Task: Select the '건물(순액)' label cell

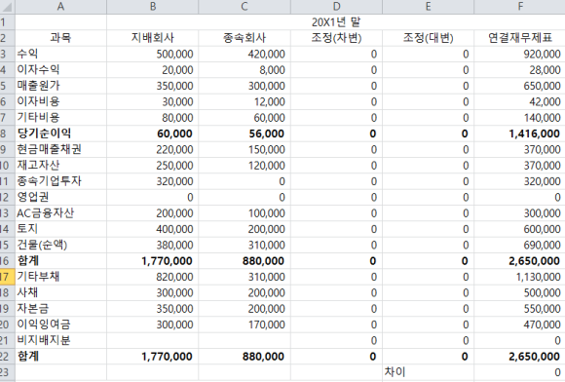Action: click(60, 245)
